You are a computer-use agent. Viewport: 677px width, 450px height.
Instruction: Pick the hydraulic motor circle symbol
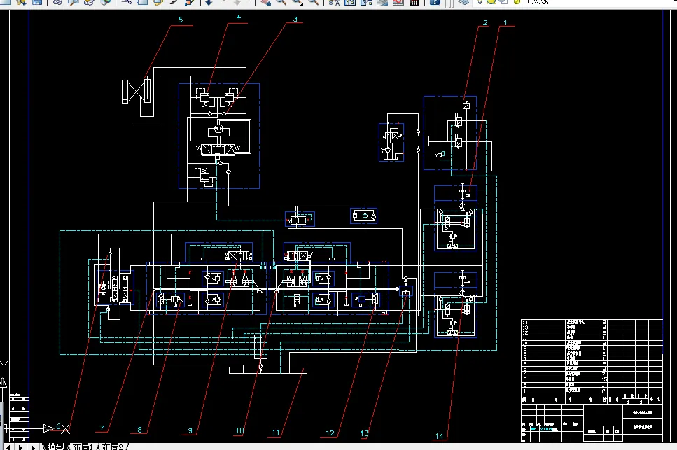219,129
